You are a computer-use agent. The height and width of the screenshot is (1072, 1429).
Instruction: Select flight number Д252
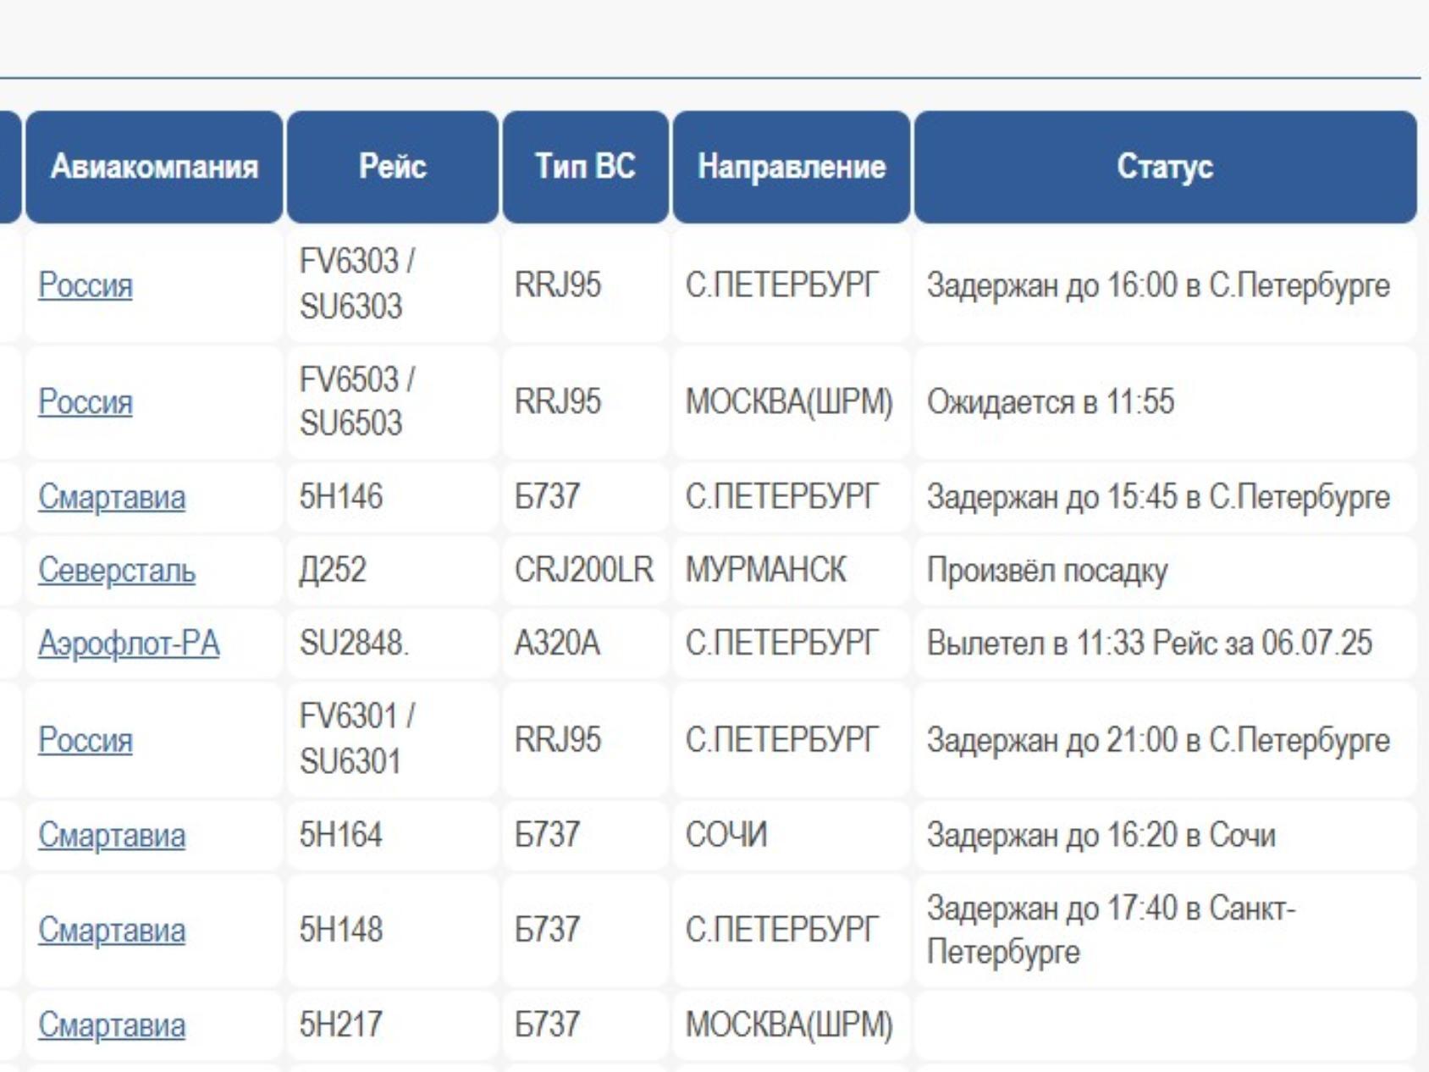pyautogui.click(x=333, y=570)
